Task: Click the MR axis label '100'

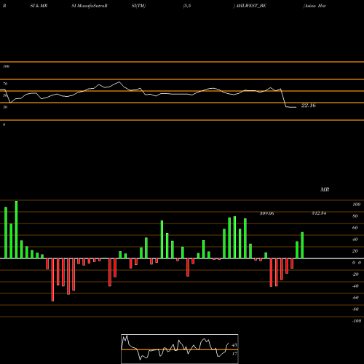Action: [x=357, y=205]
